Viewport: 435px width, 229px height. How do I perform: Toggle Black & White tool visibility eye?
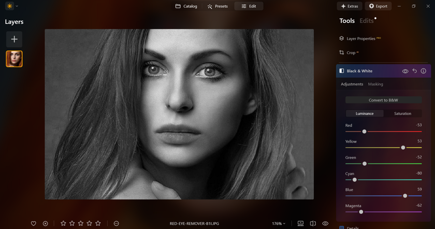tap(405, 71)
